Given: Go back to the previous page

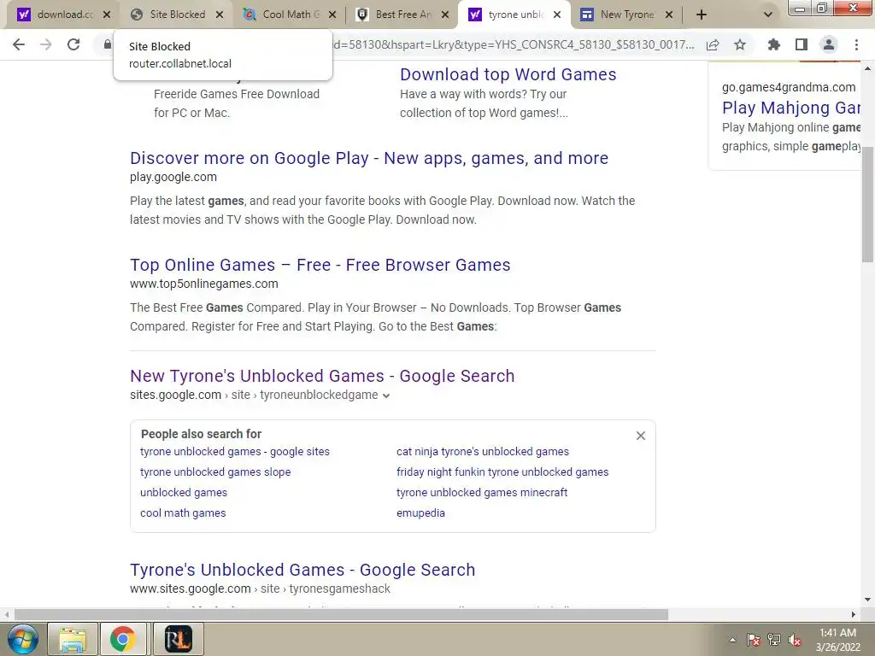Looking at the screenshot, I should pos(19,44).
